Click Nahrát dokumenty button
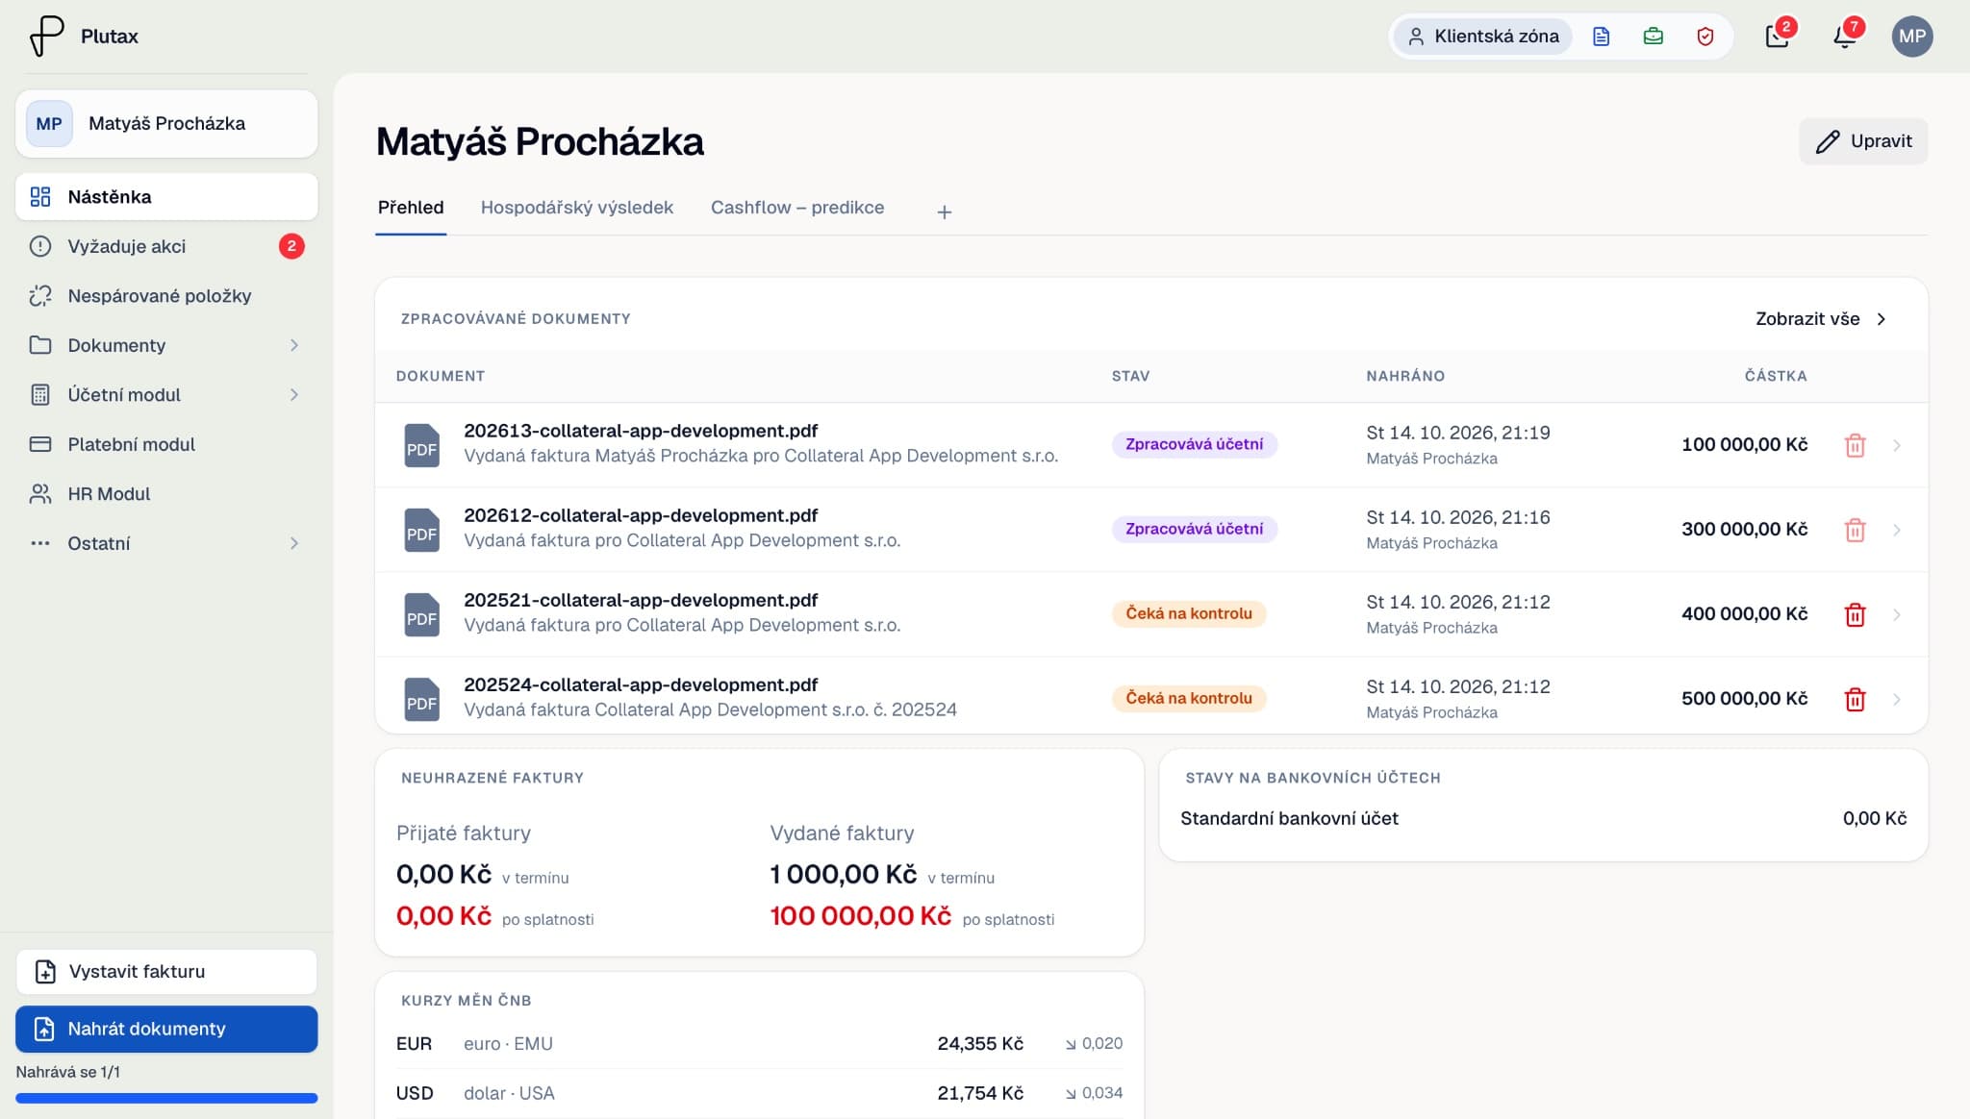 pos(166,1029)
